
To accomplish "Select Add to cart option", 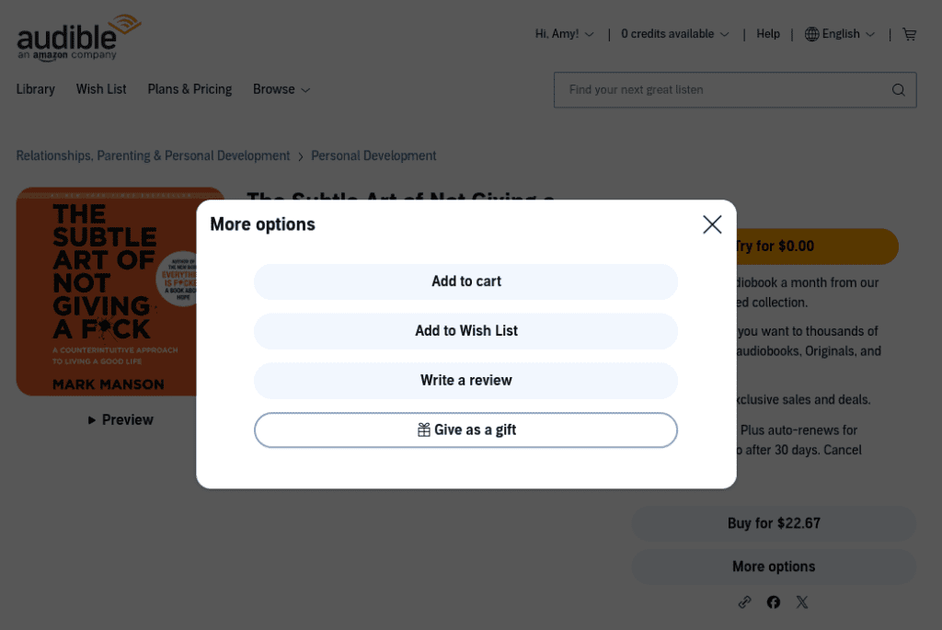I will tap(465, 281).
